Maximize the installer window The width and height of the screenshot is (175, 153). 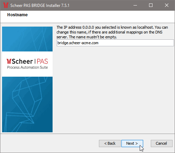151,5
